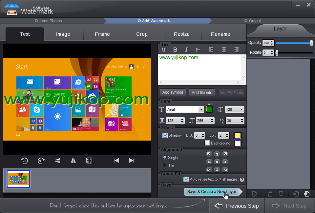Switch to Image tab

[x=63, y=34]
